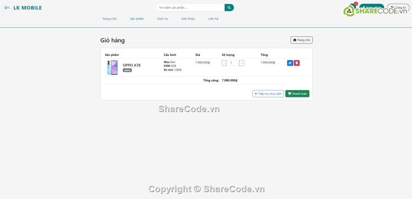This screenshot has height=199, width=412.
Task: Click the Đăng ký button
Action: pos(398,8)
